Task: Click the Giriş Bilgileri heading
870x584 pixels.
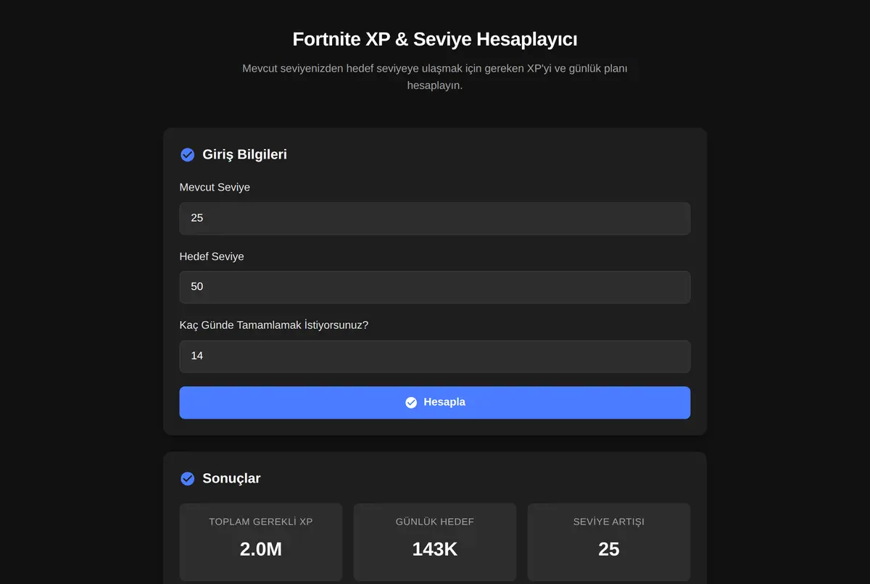Action: pos(244,154)
